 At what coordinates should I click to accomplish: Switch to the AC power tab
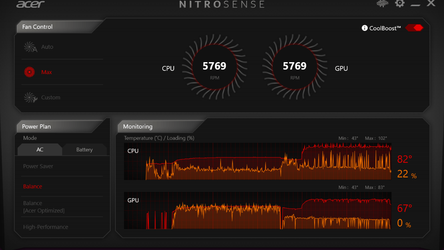point(40,150)
